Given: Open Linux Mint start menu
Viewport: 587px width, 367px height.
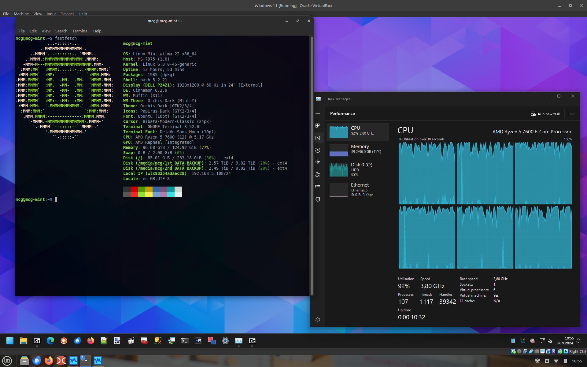Looking at the screenshot, I should (7, 361).
